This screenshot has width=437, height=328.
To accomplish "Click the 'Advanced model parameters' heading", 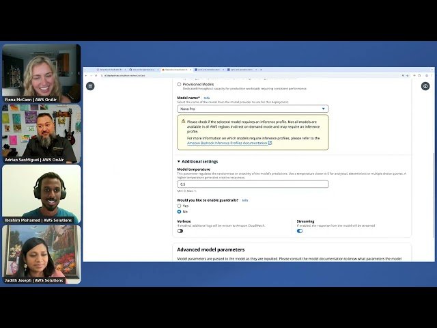I will [211, 249].
